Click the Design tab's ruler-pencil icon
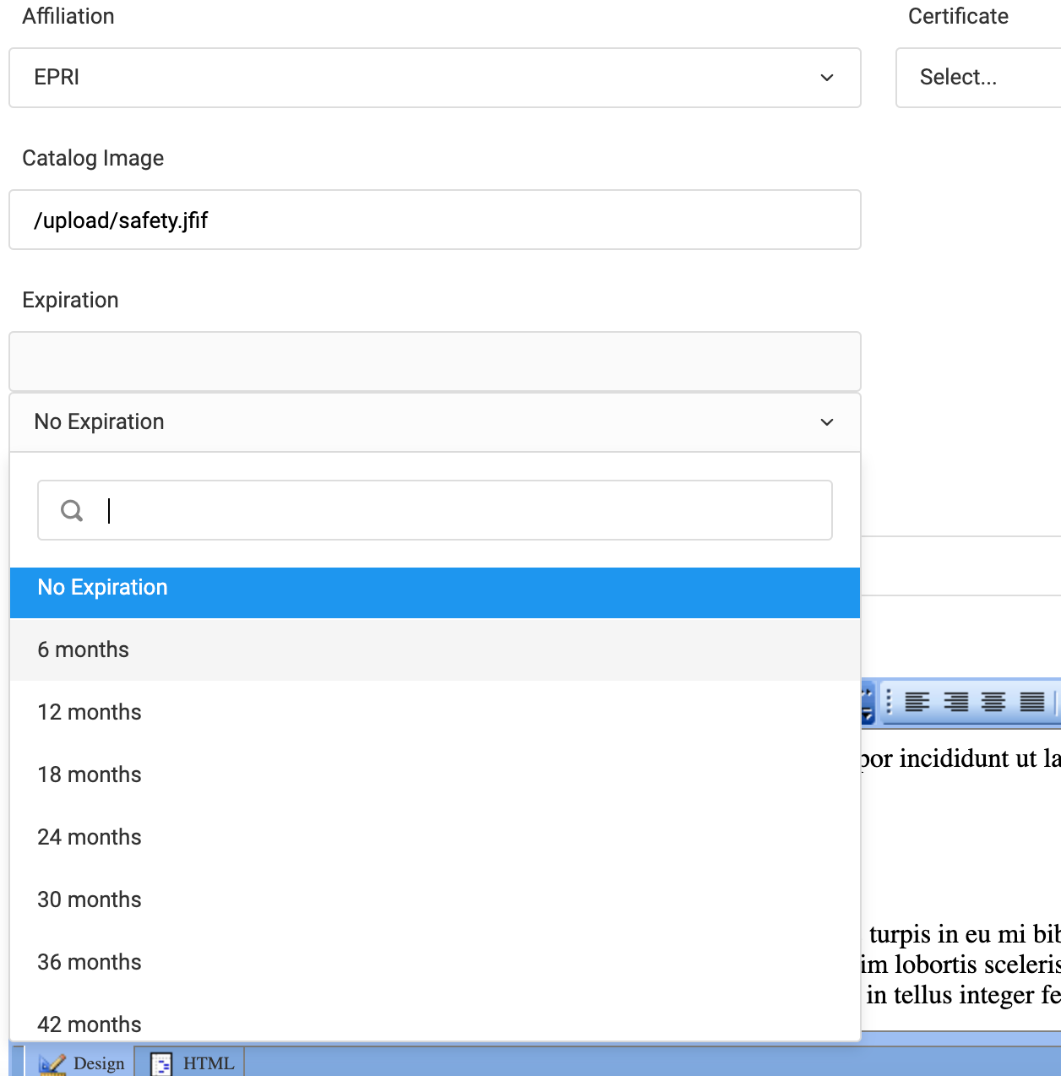 click(x=52, y=1062)
